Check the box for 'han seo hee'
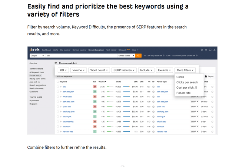 tap(58, 132)
